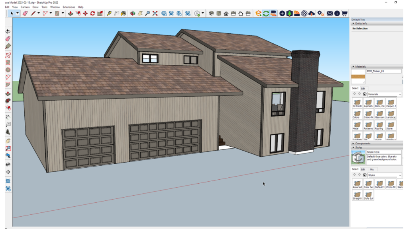Choose the Move tool
Viewport: 408px width, 229px height.
click(85, 14)
